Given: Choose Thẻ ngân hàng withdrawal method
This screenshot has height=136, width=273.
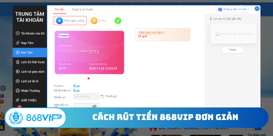Looking at the screenshot, I should 70,21.
